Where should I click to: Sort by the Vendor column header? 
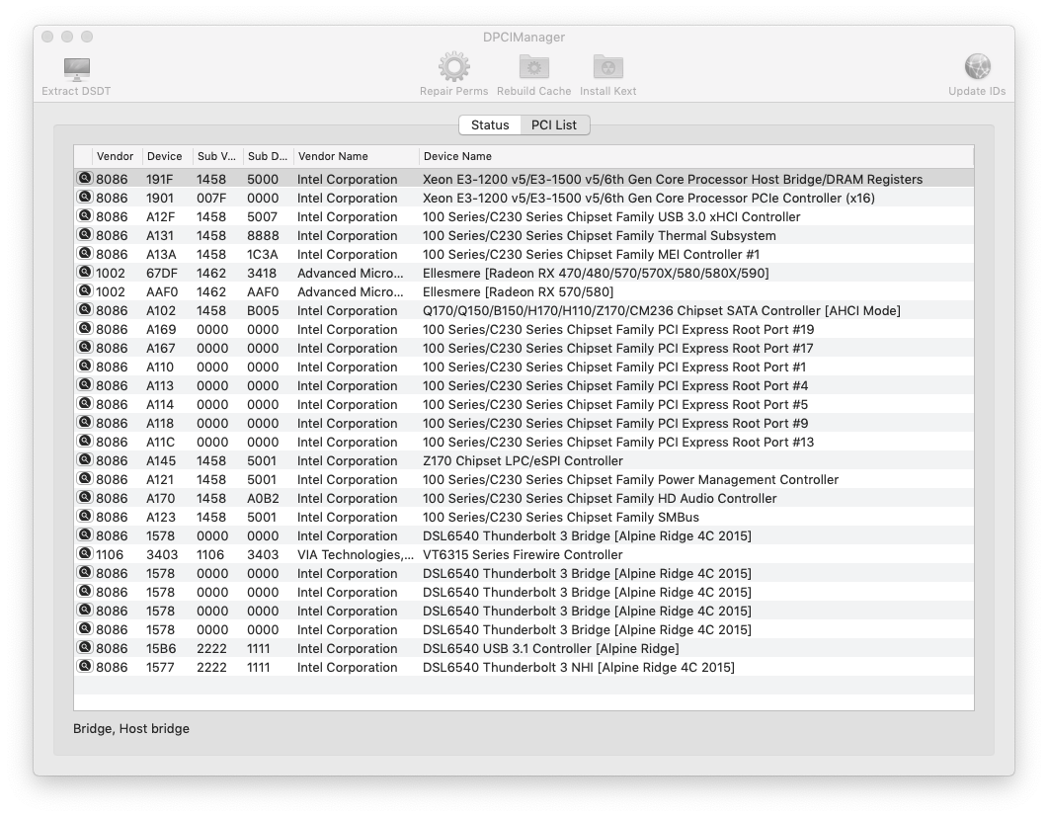[x=115, y=156]
